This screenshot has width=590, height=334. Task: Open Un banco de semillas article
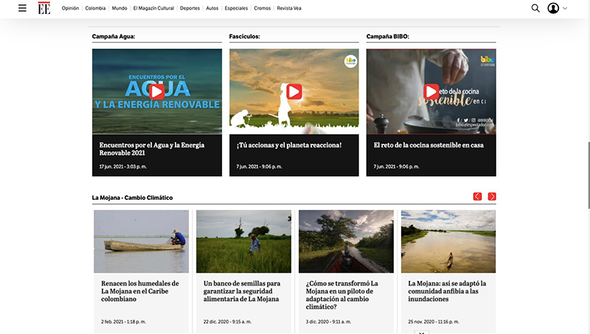[x=242, y=291]
